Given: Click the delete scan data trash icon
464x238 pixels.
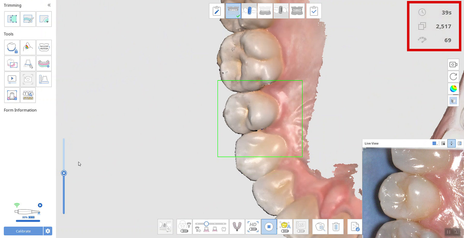Looking at the screenshot, I should click(x=336, y=227).
